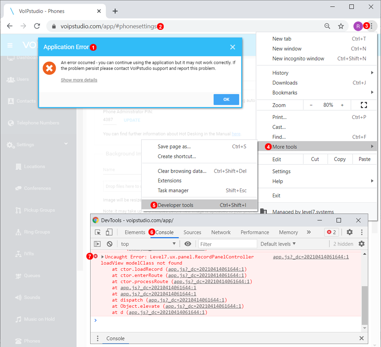Open the top context dropdown
This screenshot has height=347, width=381.
coord(148,244)
